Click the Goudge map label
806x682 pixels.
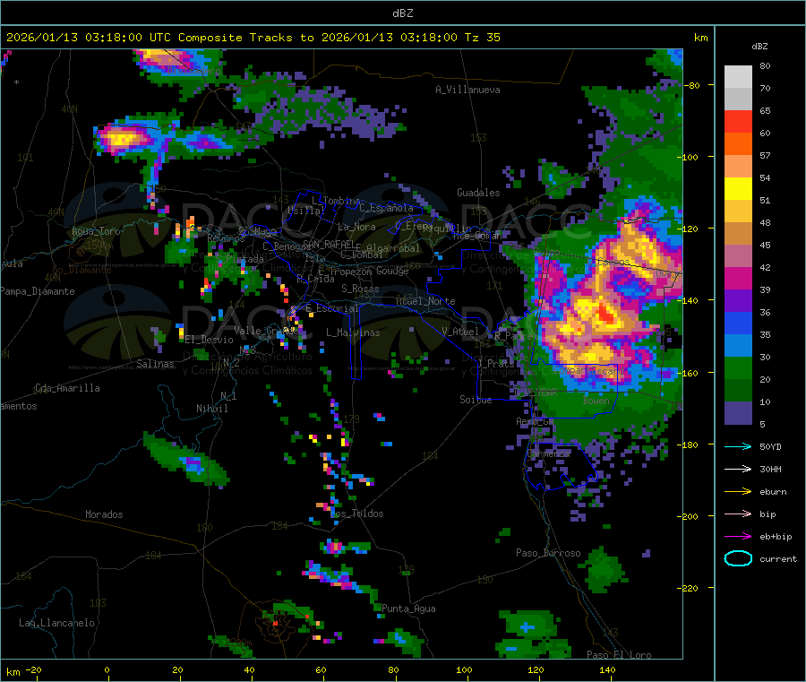(x=392, y=271)
